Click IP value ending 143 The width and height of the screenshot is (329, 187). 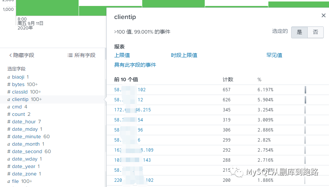pyautogui.click(x=132, y=160)
